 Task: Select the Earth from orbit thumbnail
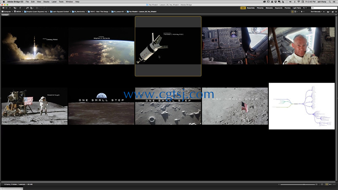coord(101,46)
